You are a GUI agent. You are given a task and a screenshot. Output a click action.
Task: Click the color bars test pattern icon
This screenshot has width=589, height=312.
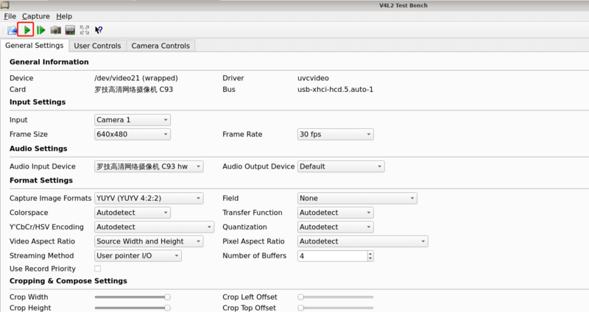[x=70, y=30]
